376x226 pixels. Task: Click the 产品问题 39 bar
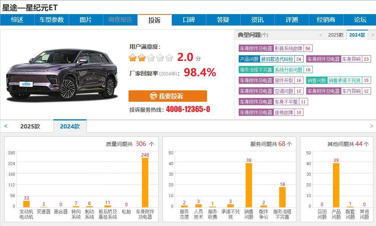[x=336, y=185]
